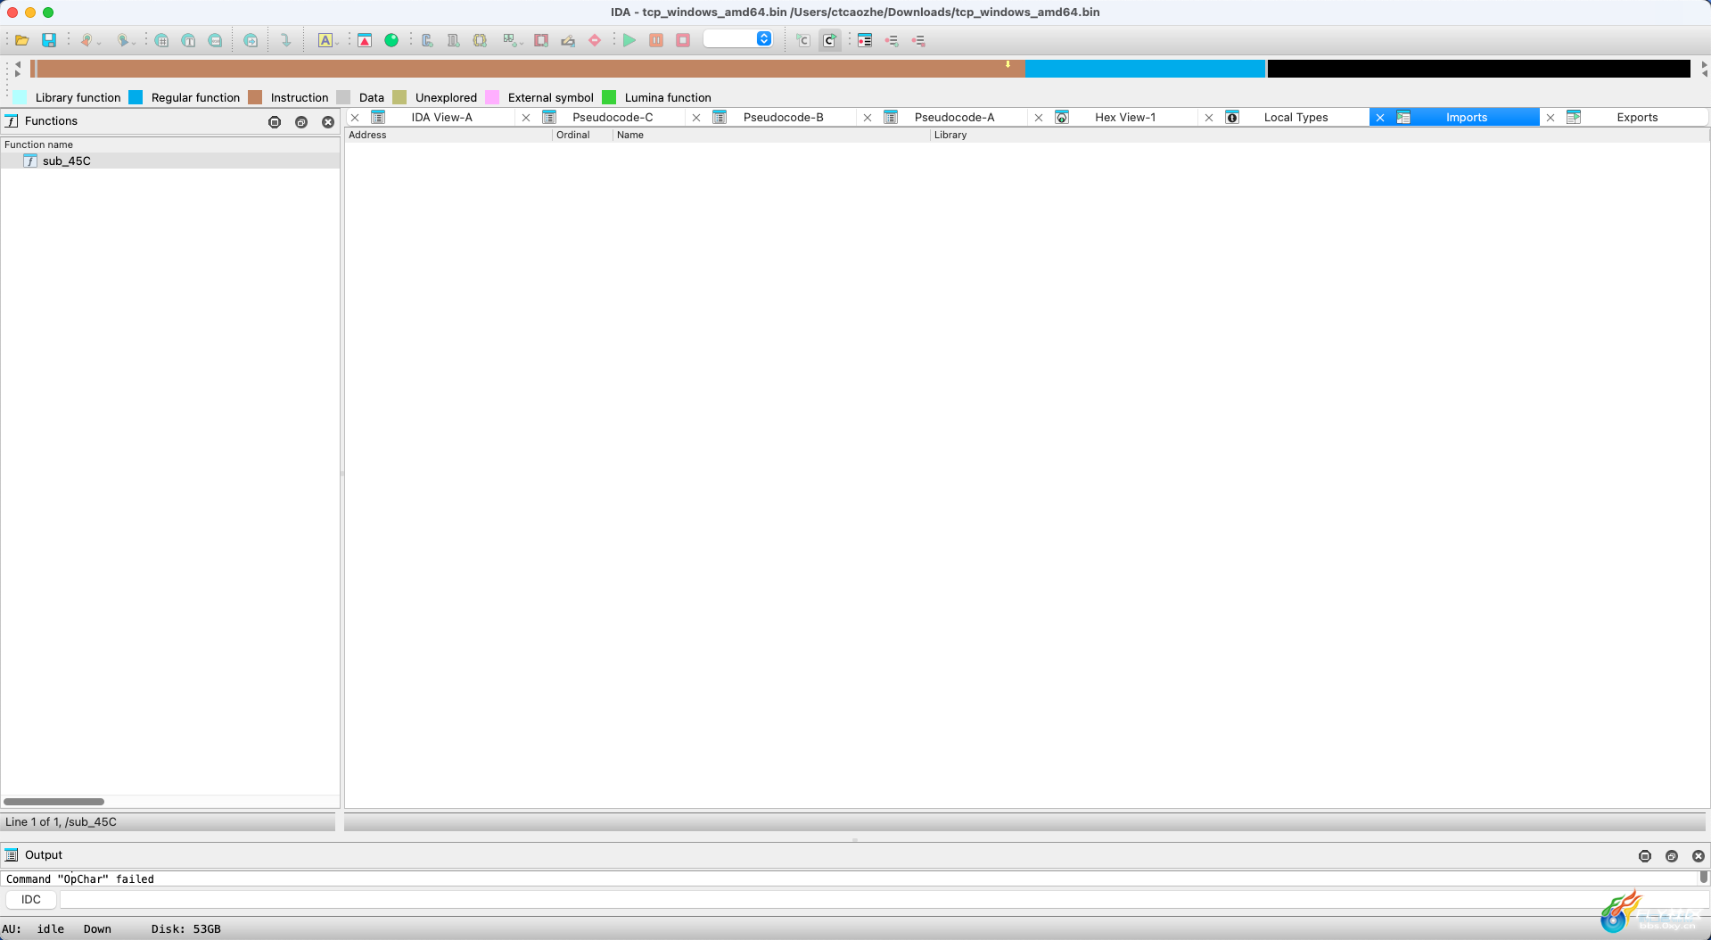1711x940 pixels.
Task: Open a file with the folder icon
Action: [x=22, y=40]
